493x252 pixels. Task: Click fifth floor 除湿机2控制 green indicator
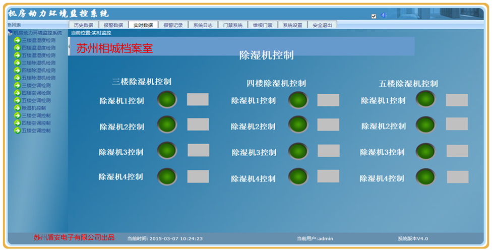[x=426, y=125]
